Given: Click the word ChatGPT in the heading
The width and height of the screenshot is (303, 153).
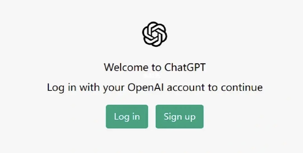Looking at the screenshot, I should (185, 67).
